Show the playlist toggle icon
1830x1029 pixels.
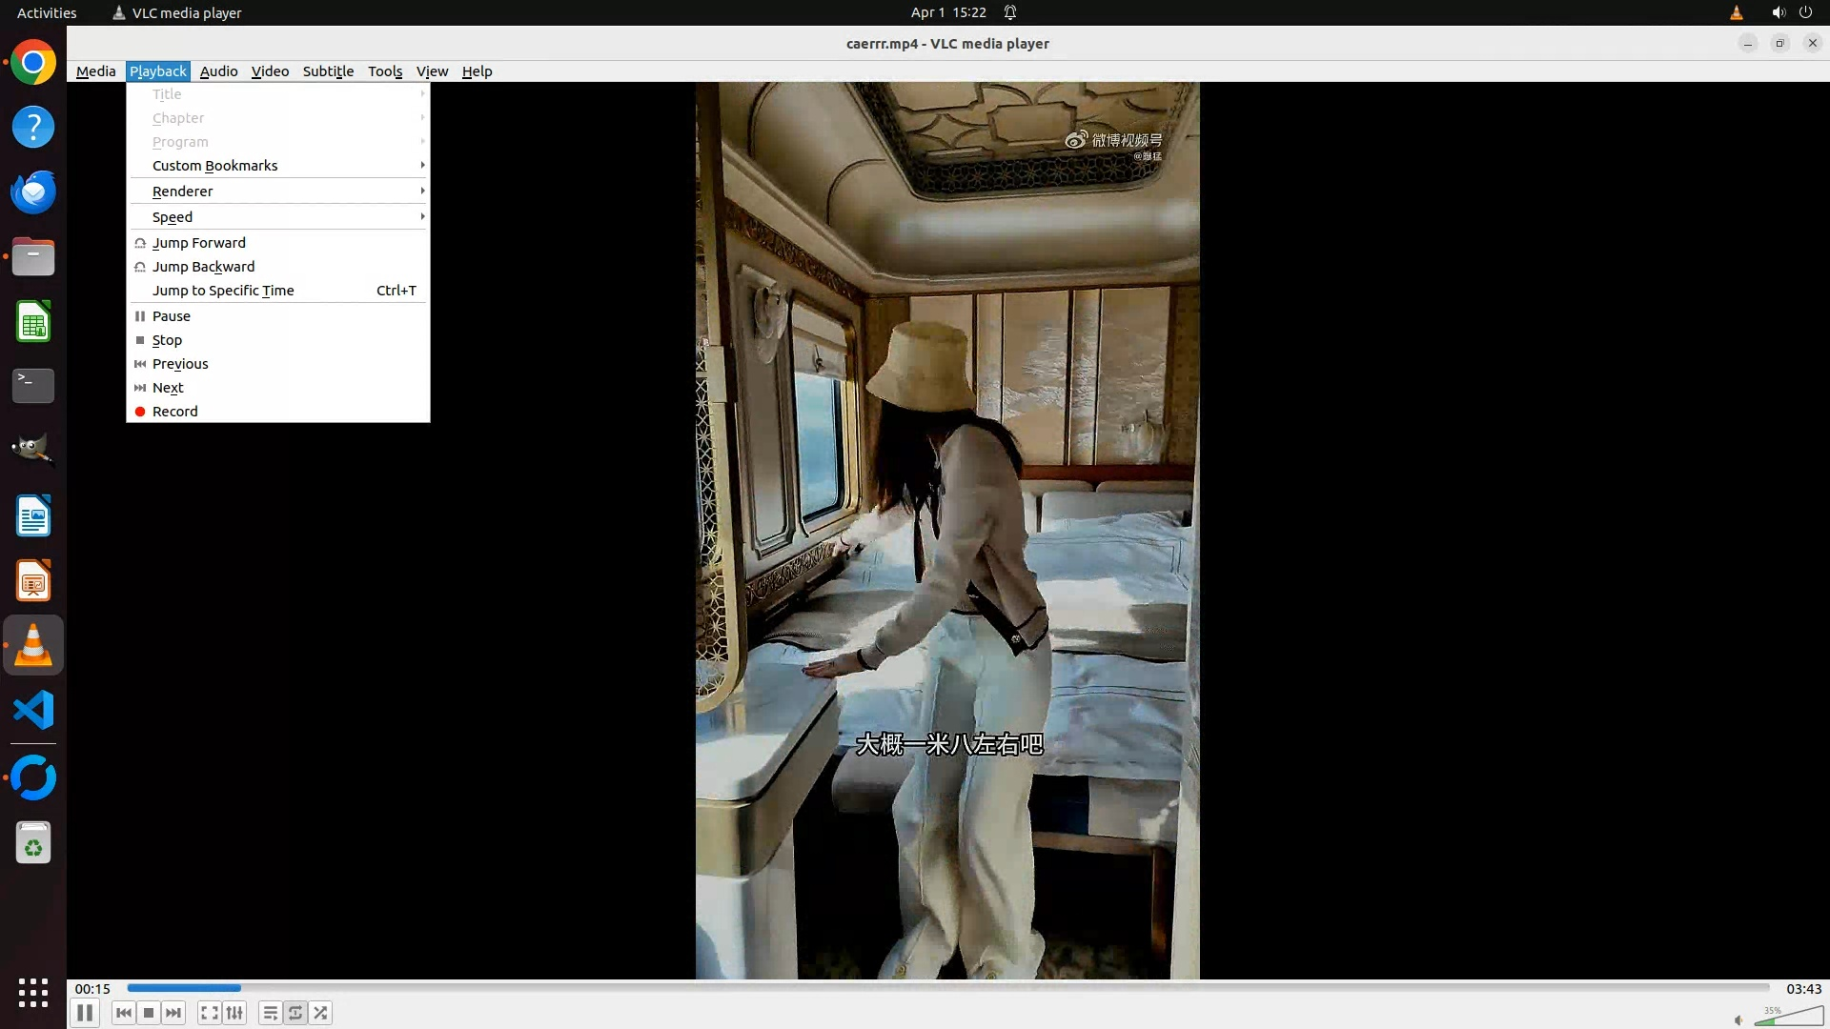point(270,1013)
